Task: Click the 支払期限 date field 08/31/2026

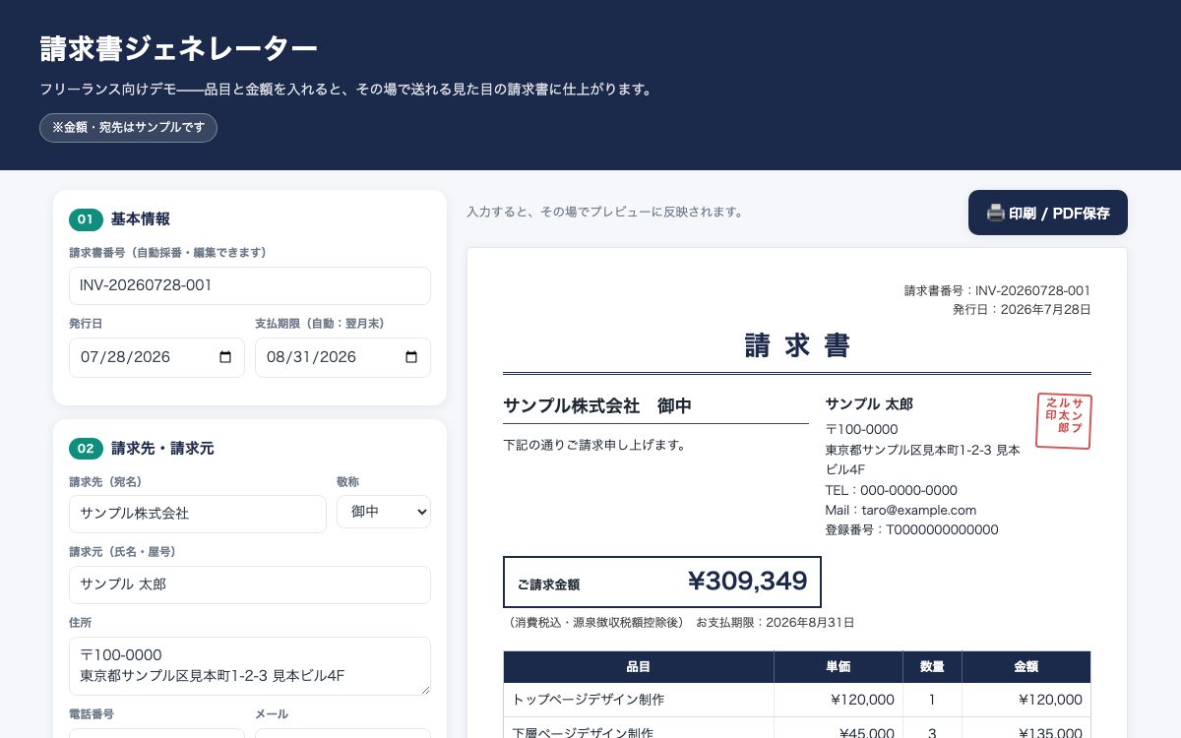Action: coord(342,357)
